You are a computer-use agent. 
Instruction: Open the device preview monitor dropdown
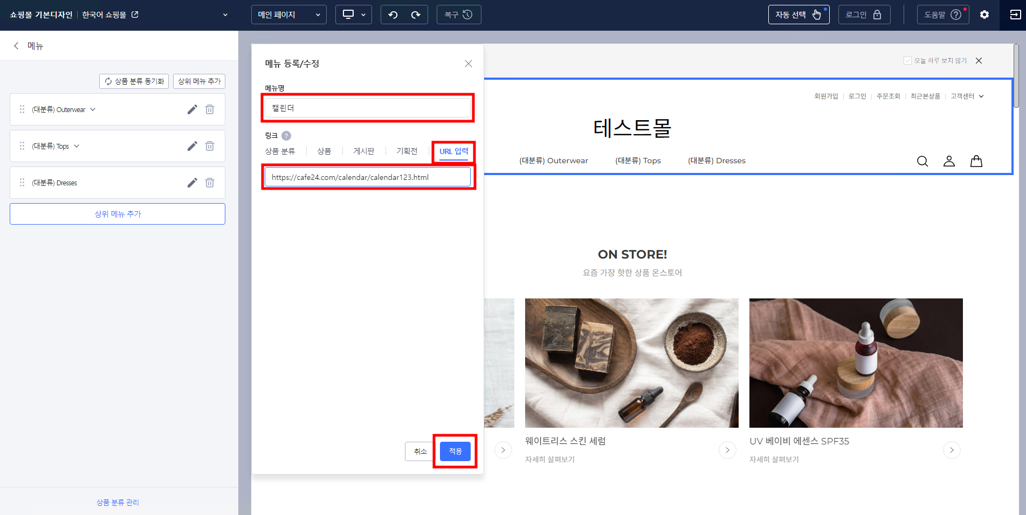point(354,15)
